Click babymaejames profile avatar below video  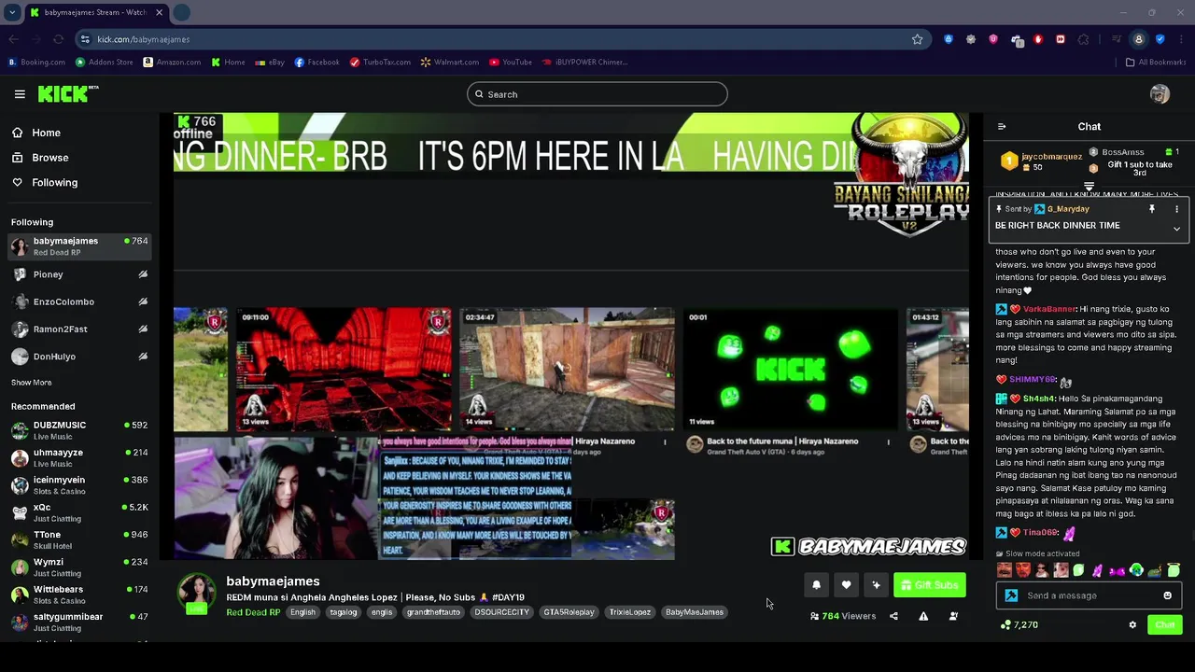point(197,595)
